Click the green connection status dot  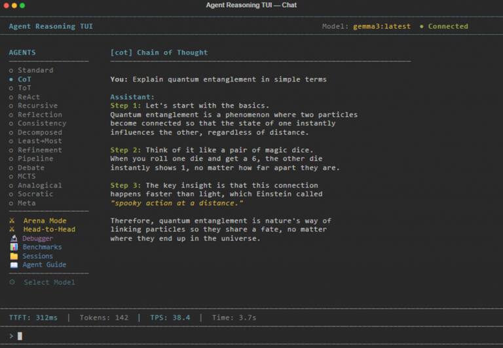(x=422, y=26)
